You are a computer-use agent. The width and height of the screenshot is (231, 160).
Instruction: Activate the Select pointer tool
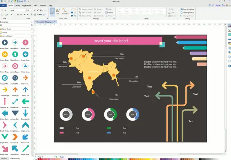pyautogui.click(x=52, y=13)
